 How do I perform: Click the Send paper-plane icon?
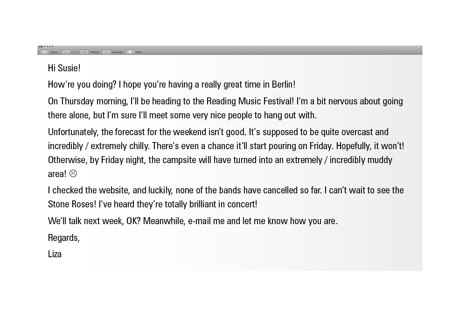click(x=44, y=52)
